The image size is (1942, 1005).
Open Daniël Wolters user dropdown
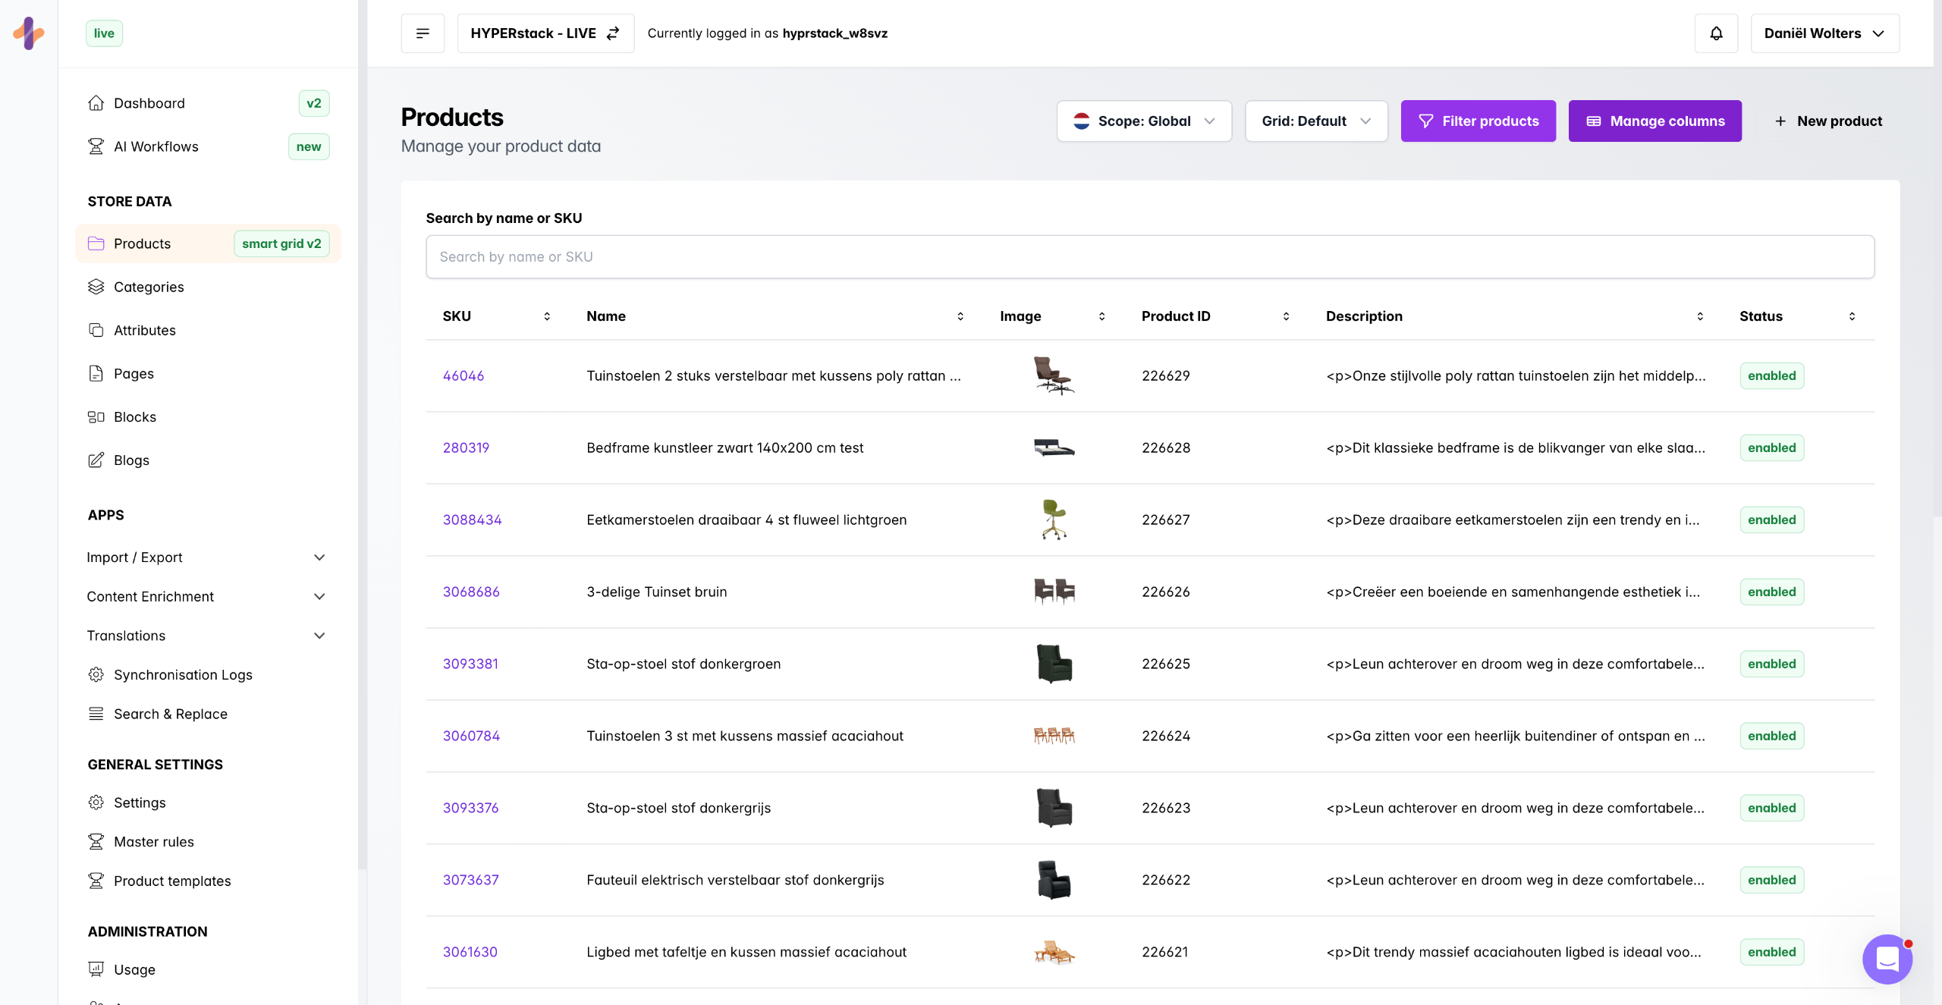(1824, 33)
